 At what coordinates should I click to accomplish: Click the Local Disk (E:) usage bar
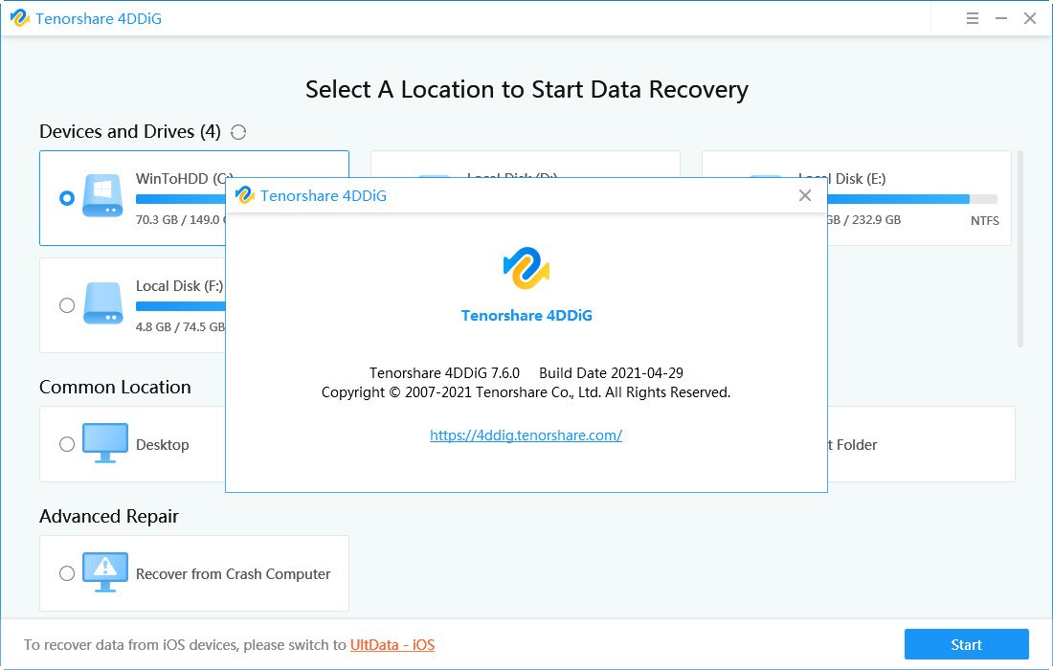pos(912,199)
